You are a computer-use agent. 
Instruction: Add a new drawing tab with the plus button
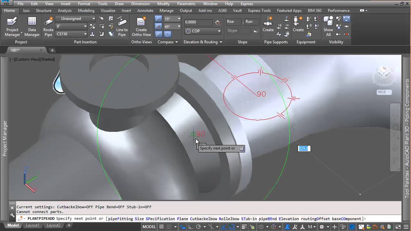tap(52, 50)
